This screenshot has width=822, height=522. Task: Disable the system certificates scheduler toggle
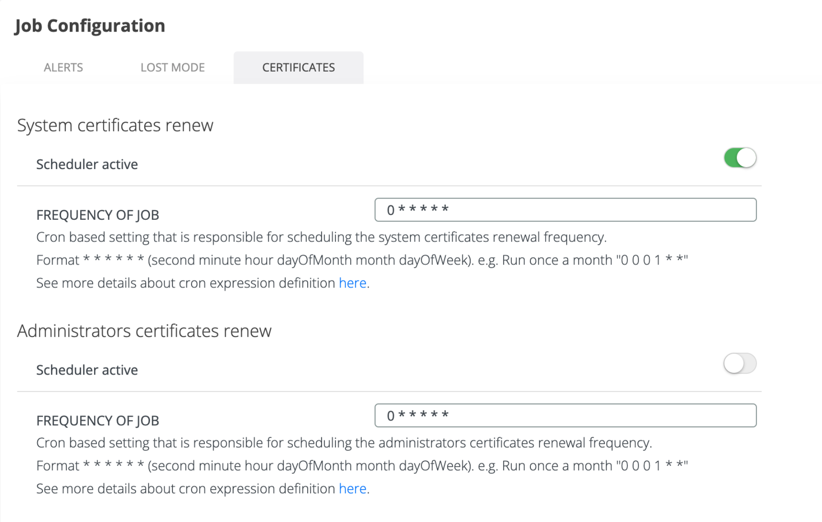pyautogui.click(x=740, y=158)
